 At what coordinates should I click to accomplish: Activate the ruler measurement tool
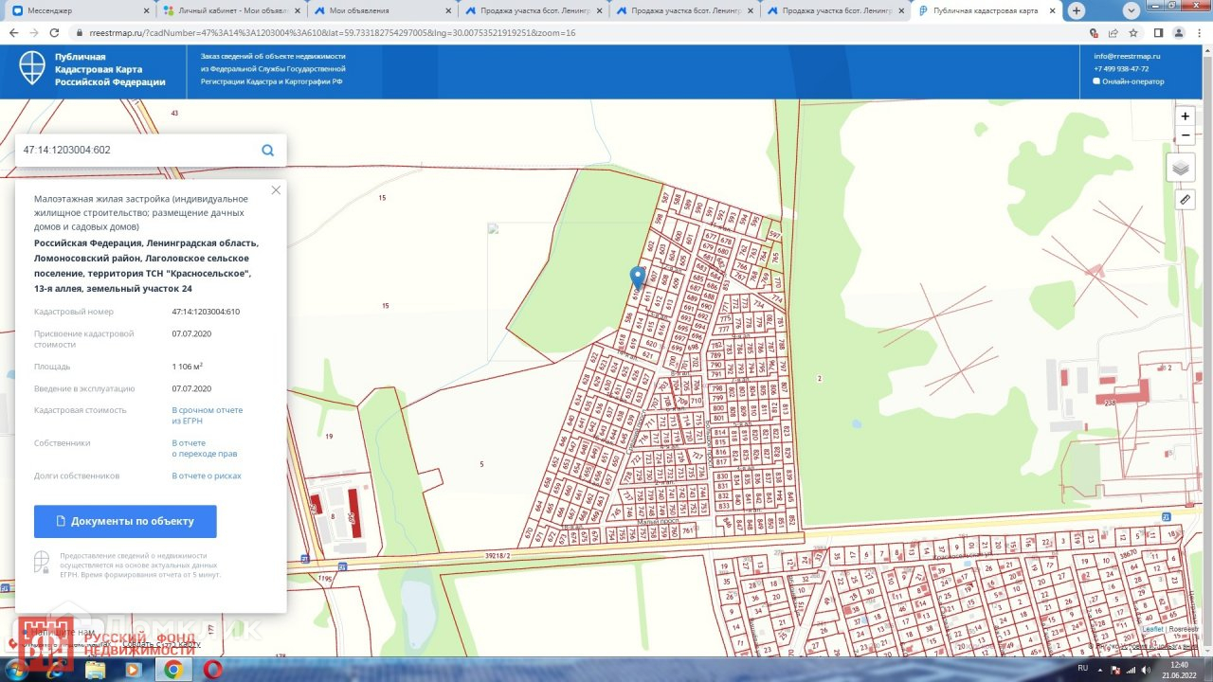click(1185, 200)
